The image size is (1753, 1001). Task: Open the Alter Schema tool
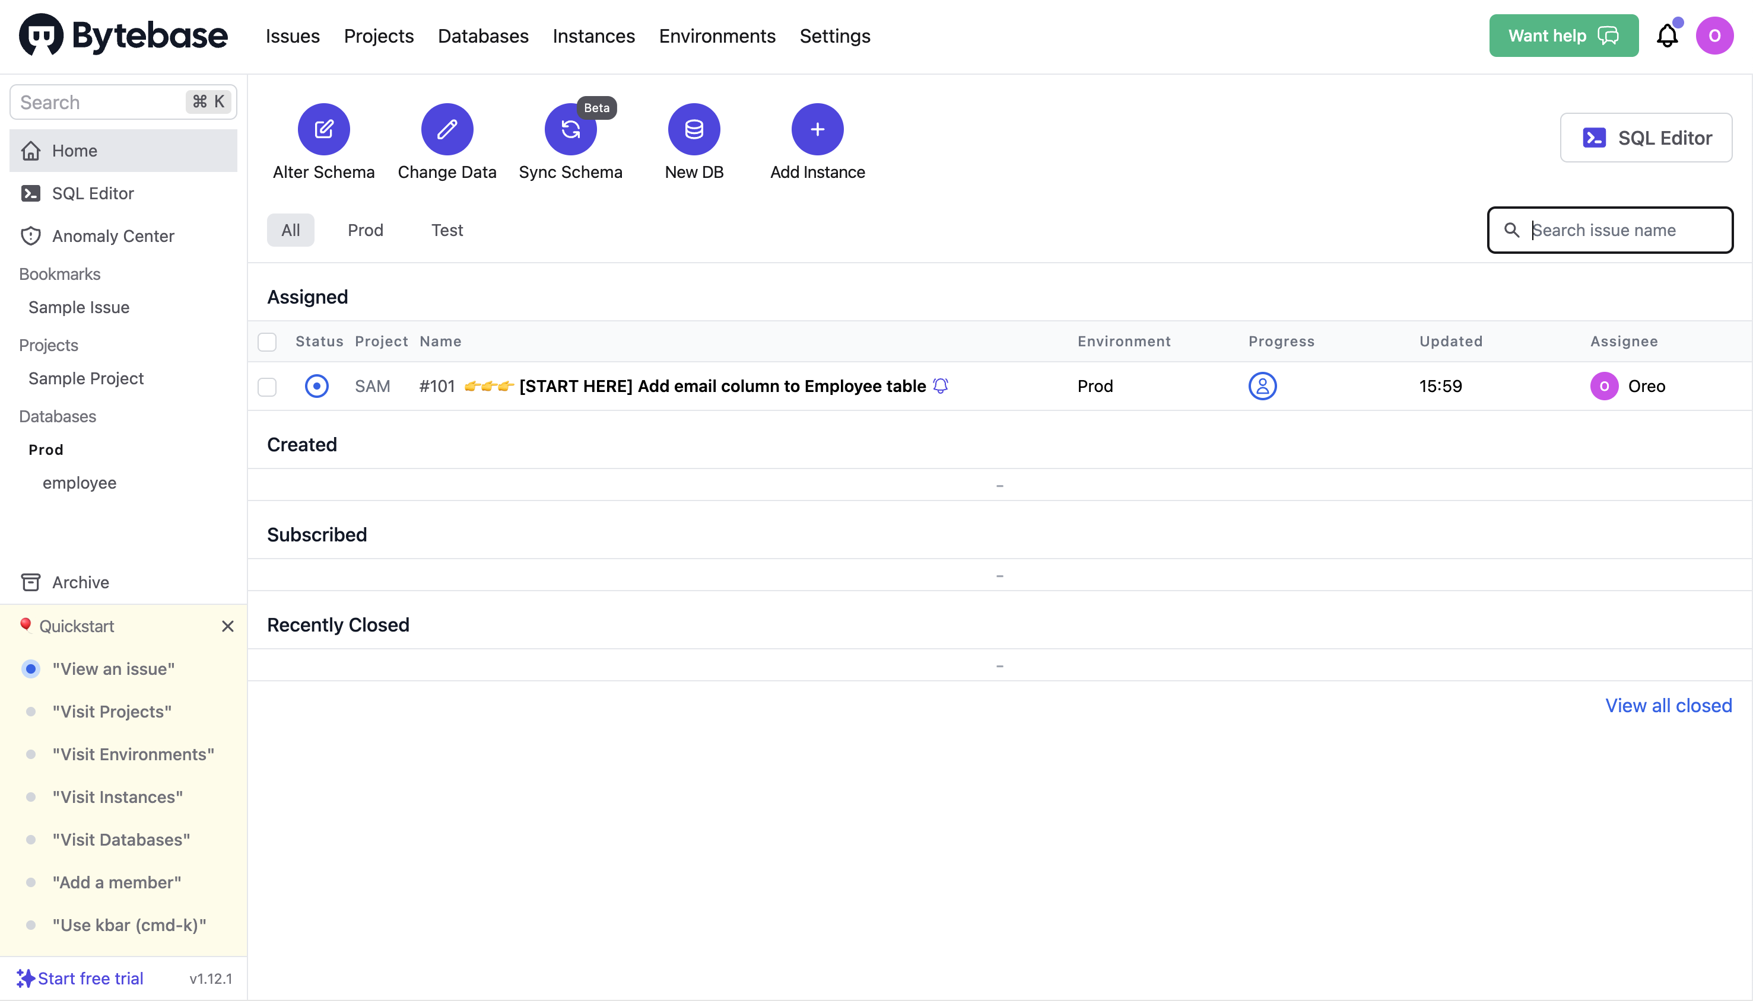coord(323,129)
